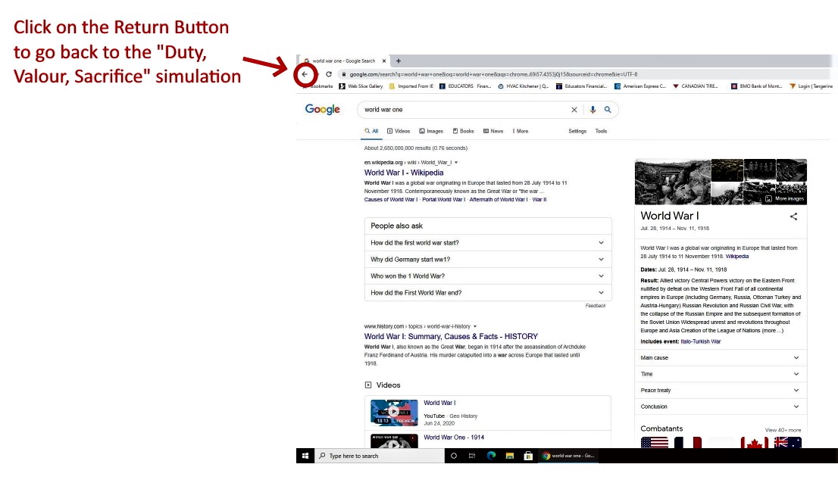Open the Imported From IE bookmarks folder

pyautogui.click(x=411, y=86)
